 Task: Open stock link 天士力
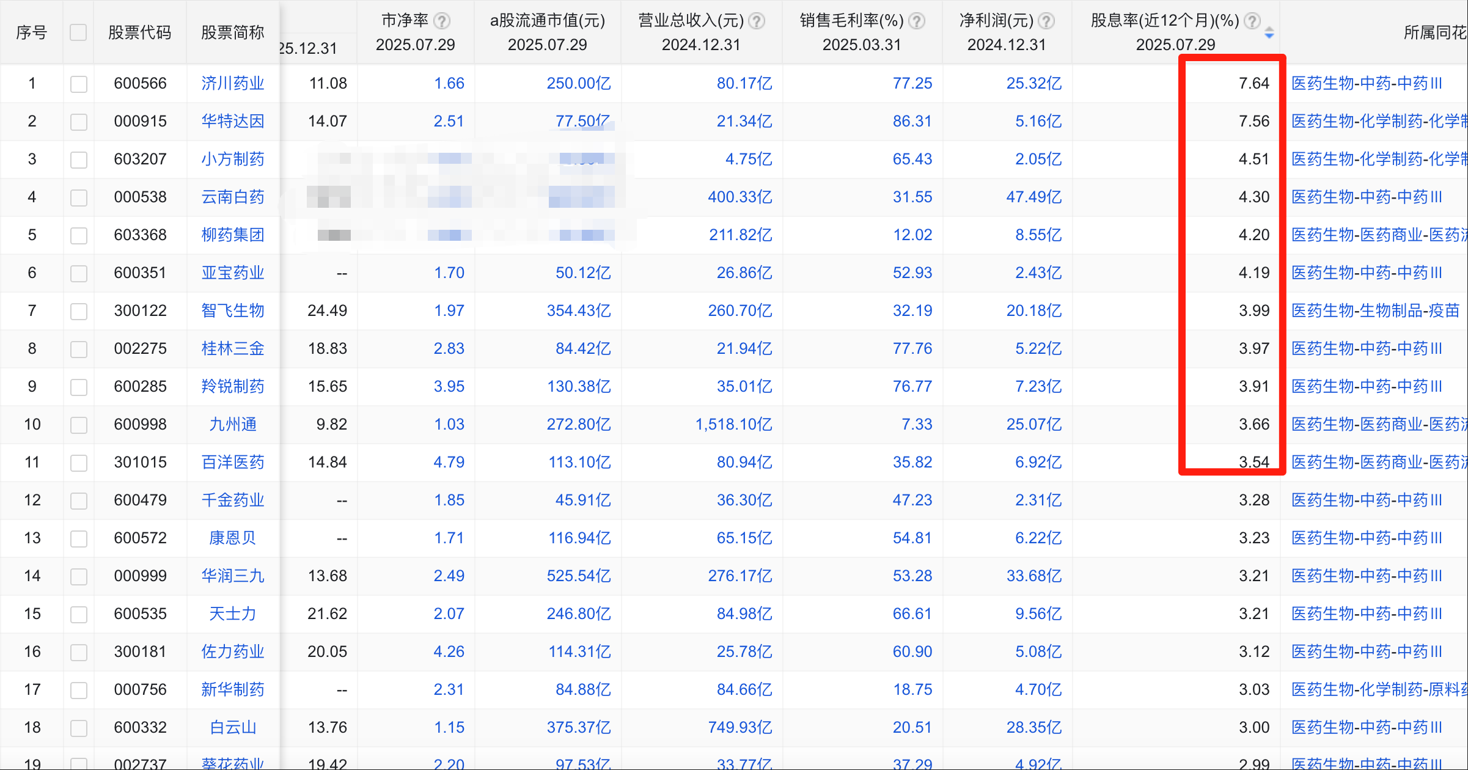click(233, 614)
